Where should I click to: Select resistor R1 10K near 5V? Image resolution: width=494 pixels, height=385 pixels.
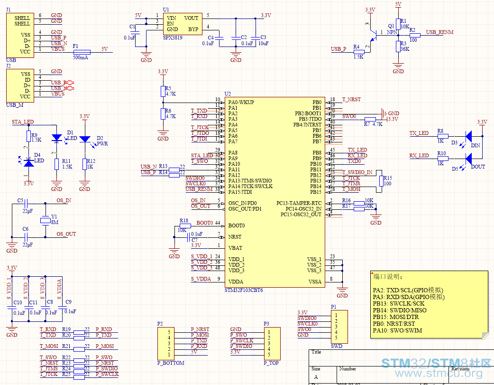(x=398, y=24)
